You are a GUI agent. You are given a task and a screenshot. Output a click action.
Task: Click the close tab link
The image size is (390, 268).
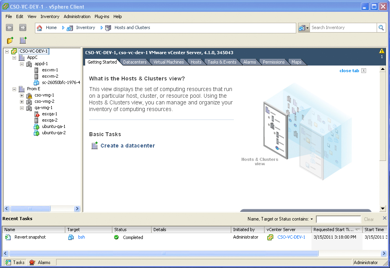coord(349,71)
